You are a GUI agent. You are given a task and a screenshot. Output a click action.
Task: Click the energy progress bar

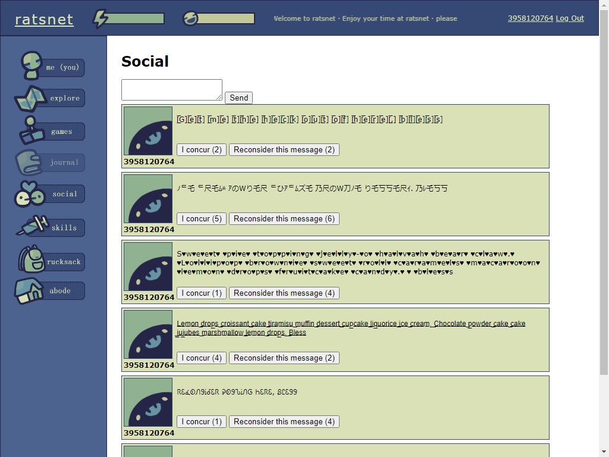136,19
